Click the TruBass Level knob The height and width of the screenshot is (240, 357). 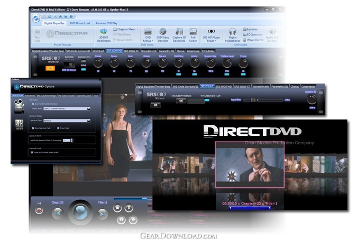click(x=227, y=63)
